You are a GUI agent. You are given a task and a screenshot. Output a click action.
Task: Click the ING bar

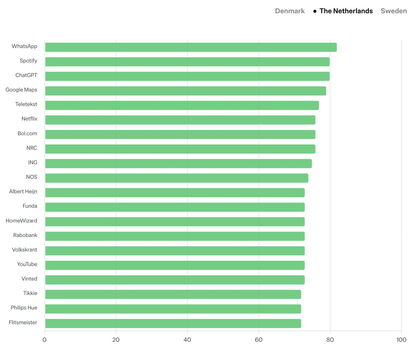178,164
